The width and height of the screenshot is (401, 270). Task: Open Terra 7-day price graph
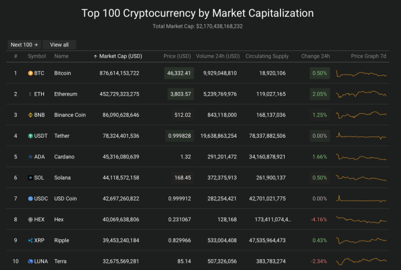[x=361, y=262]
